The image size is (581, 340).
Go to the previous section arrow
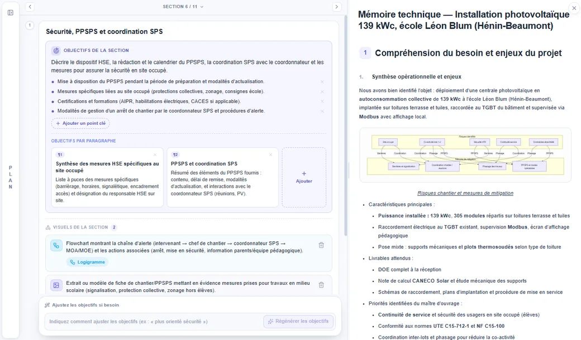[30, 7]
